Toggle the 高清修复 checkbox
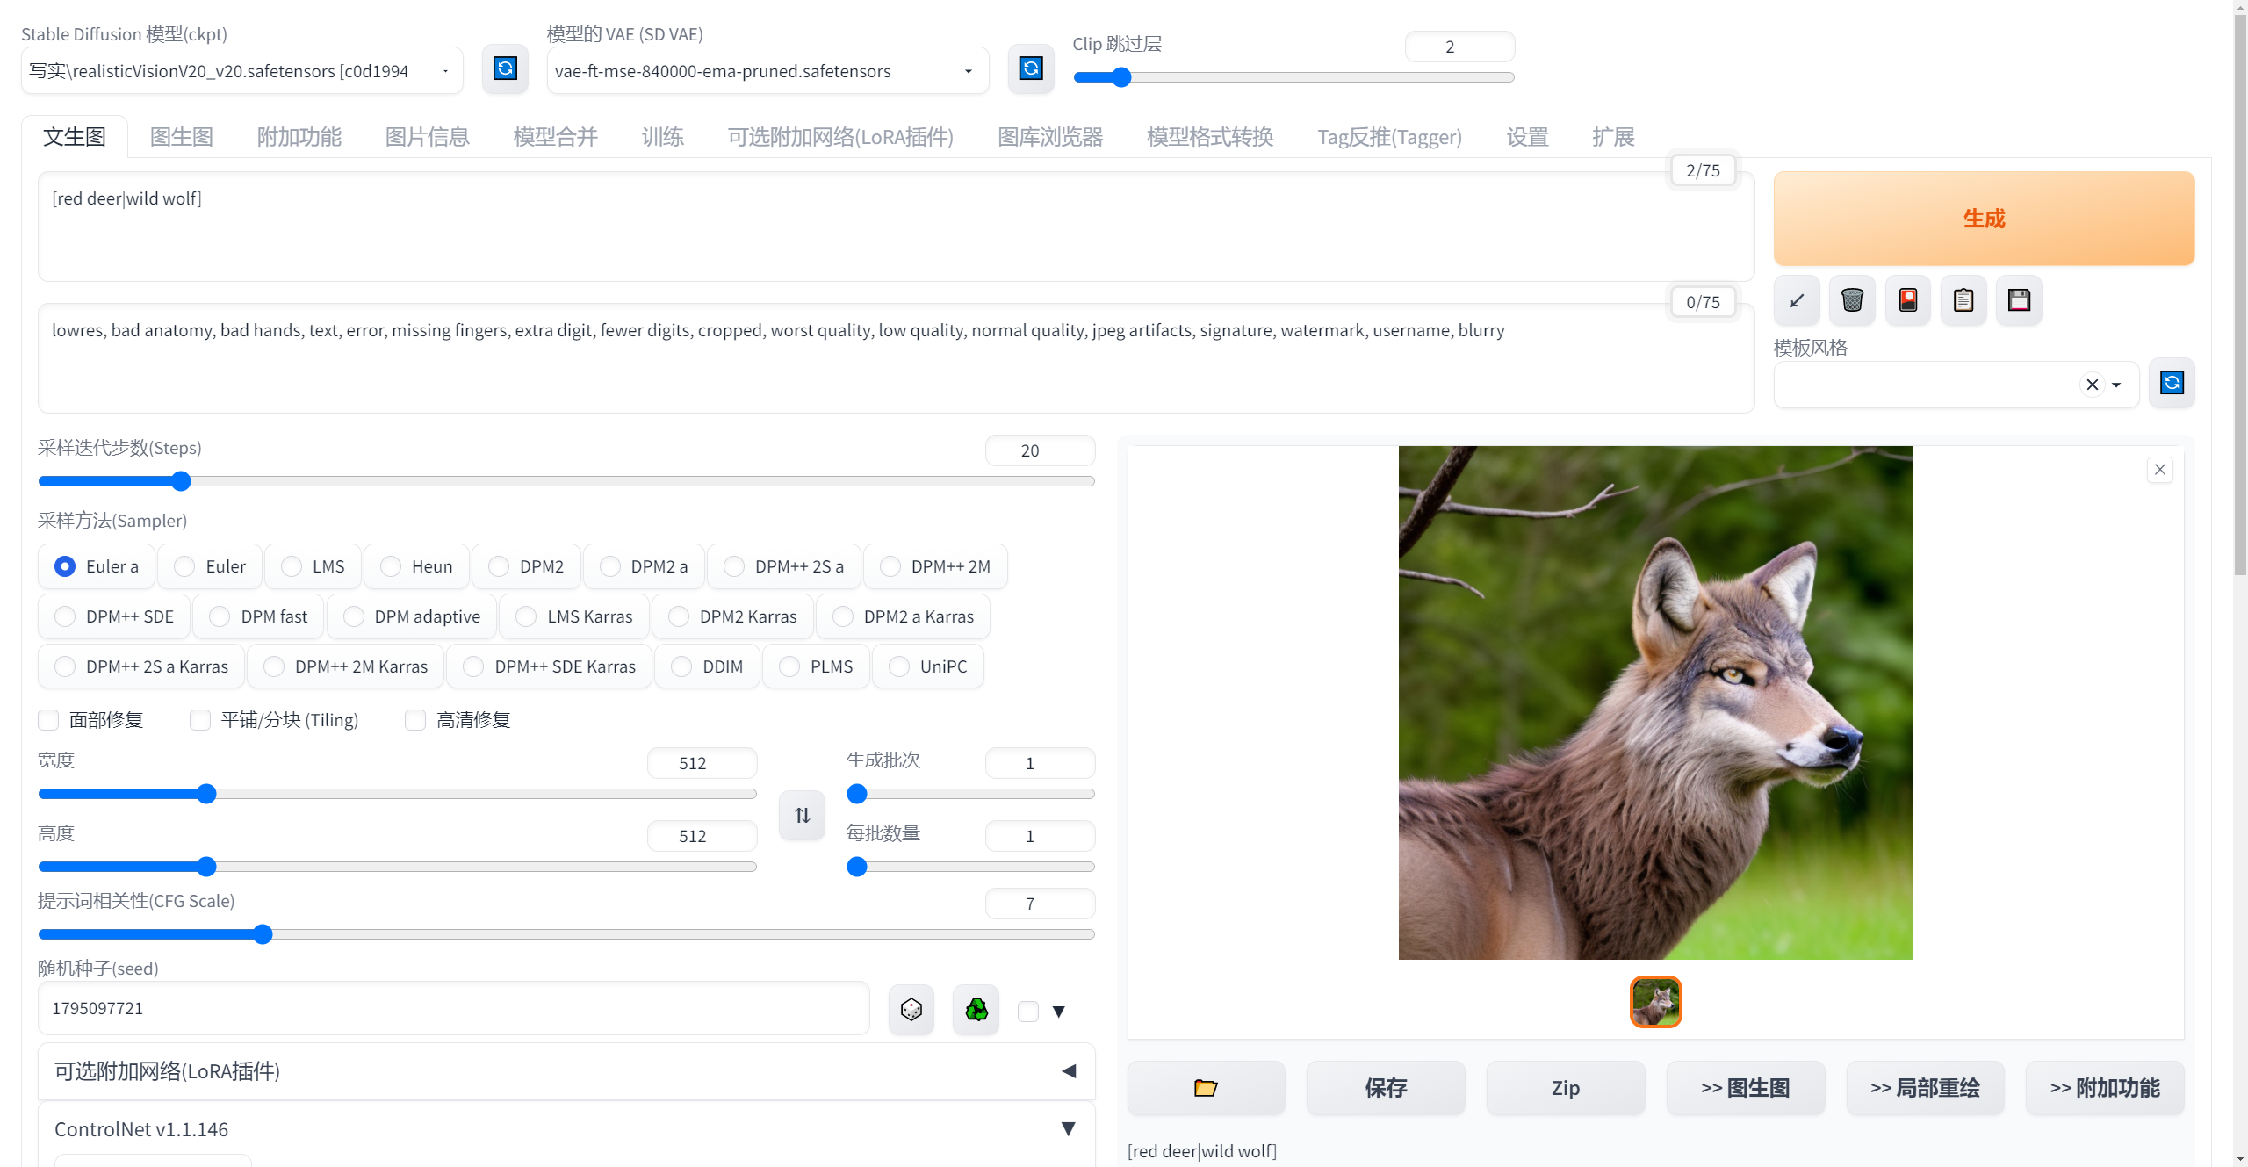Screen dimensions: 2248x1167 point(415,720)
